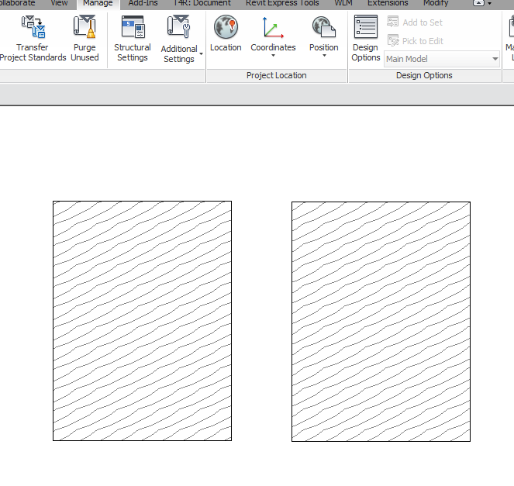This screenshot has width=514, height=486.
Task: Switch to the Modify tab
Action: [x=436, y=3]
